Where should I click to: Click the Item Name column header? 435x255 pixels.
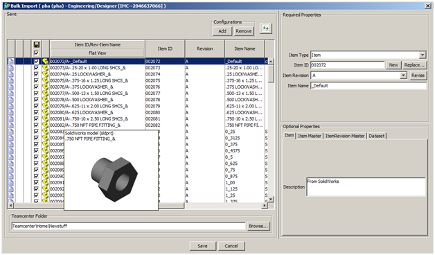click(x=245, y=49)
